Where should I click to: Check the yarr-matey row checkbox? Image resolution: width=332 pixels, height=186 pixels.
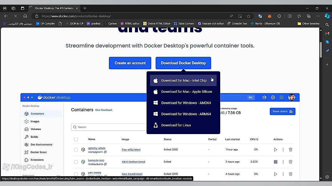point(76,174)
